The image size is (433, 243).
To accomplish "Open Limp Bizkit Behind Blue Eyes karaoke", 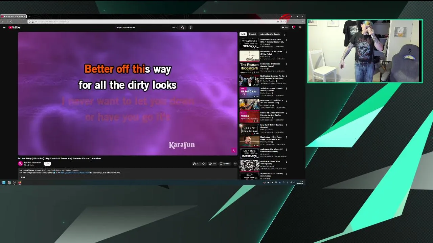I will [249, 129].
